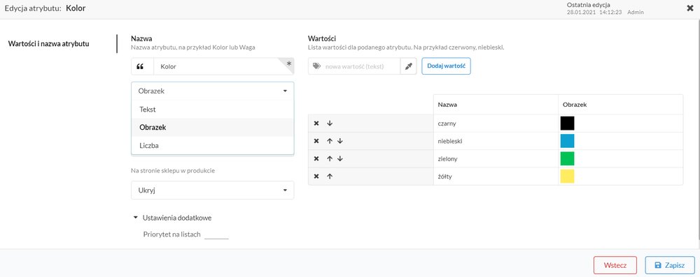This screenshot has width=700, height=277.
Task: Move niebieski value up
Action: pyautogui.click(x=330, y=141)
